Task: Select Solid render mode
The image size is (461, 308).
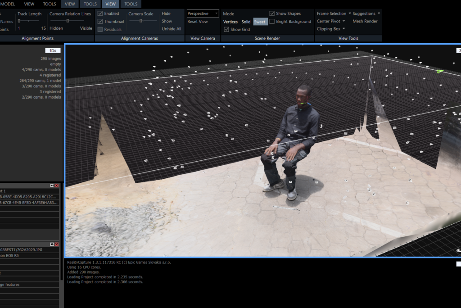Action: click(x=246, y=22)
